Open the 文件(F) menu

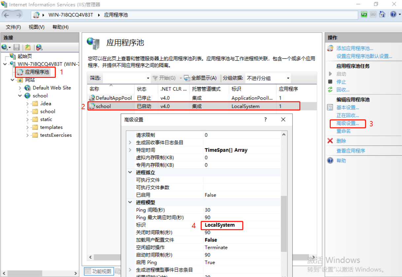click(x=13, y=27)
